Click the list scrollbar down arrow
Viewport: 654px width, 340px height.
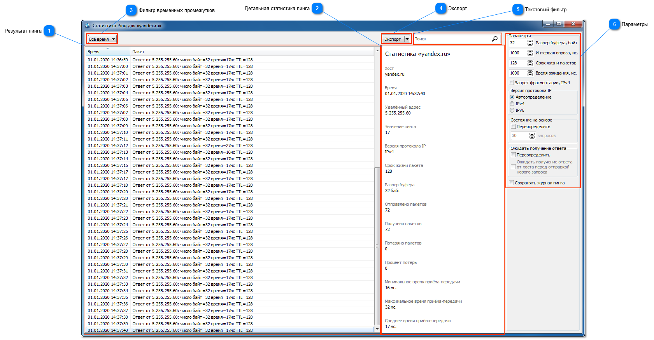click(377, 329)
